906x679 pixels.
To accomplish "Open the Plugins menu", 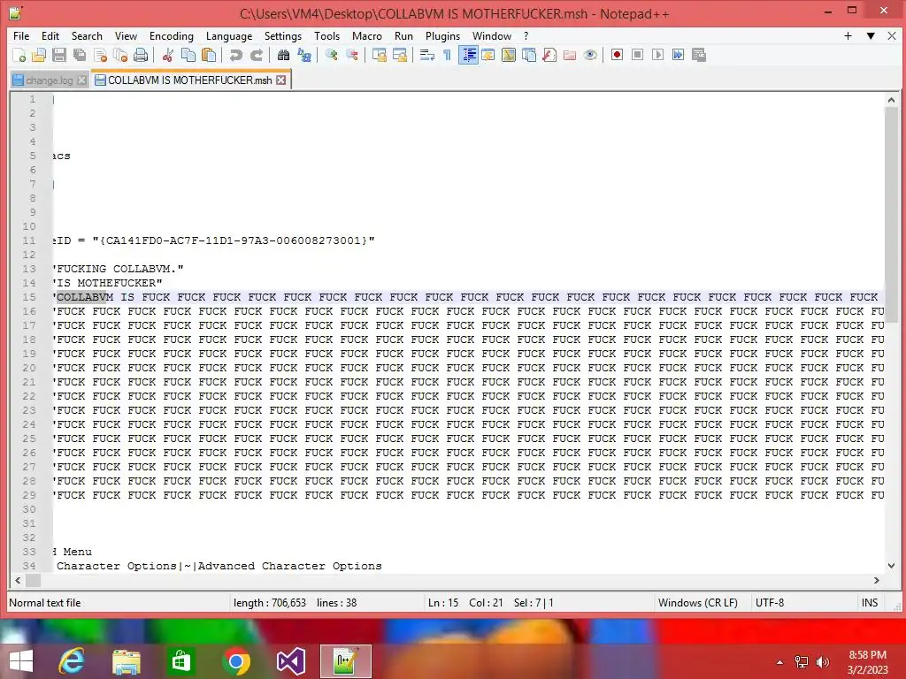I will [442, 35].
